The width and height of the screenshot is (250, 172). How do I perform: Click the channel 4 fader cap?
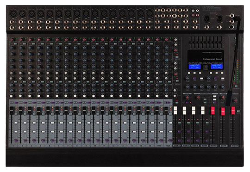[39, 111]
